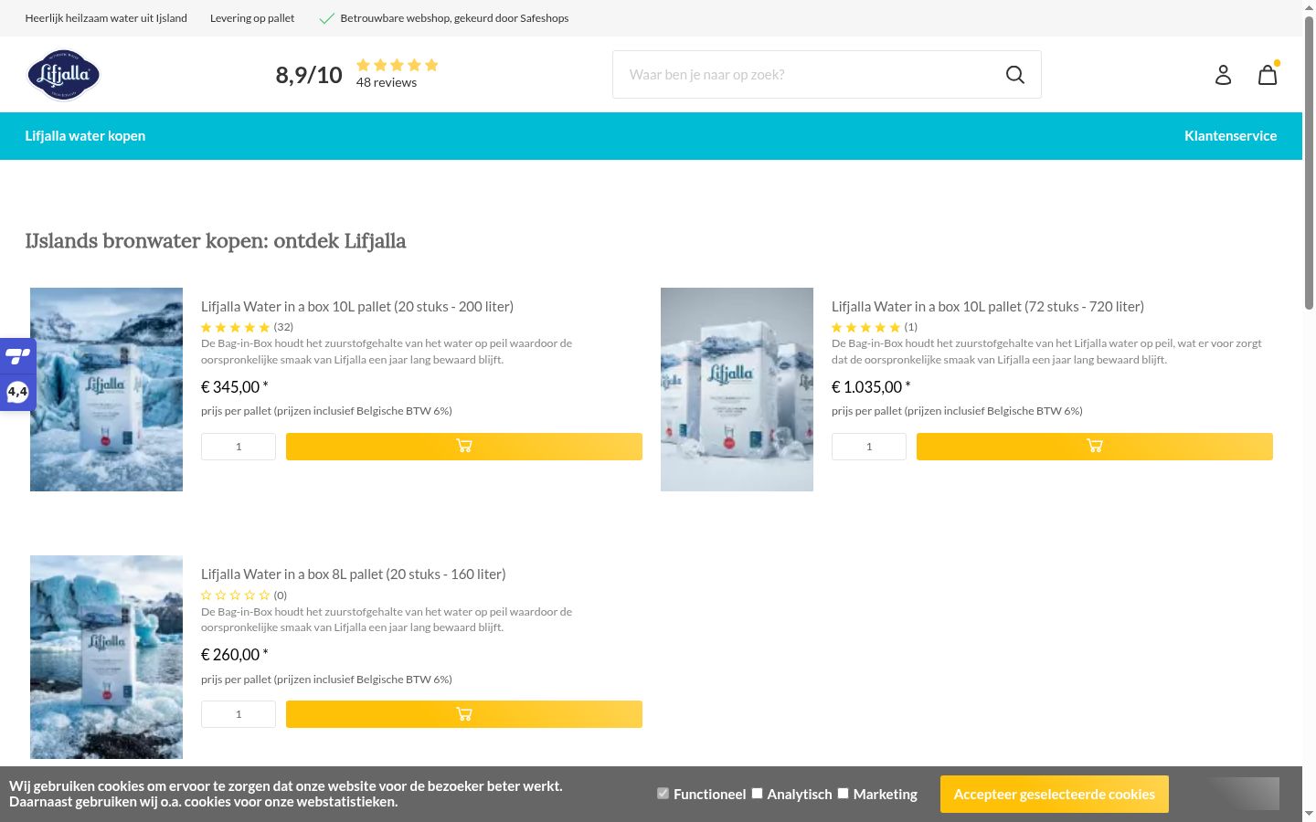Image resolution: width=1316 pixels, height=822 pixels.
Task: Click the scrollbar down arrow
Action: [x=1309, y=813]
